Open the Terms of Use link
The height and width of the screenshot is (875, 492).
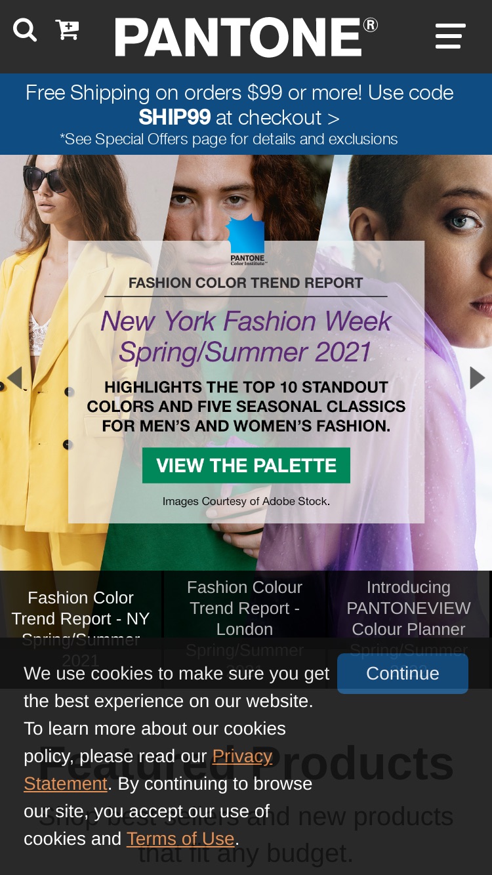point(180,839)
